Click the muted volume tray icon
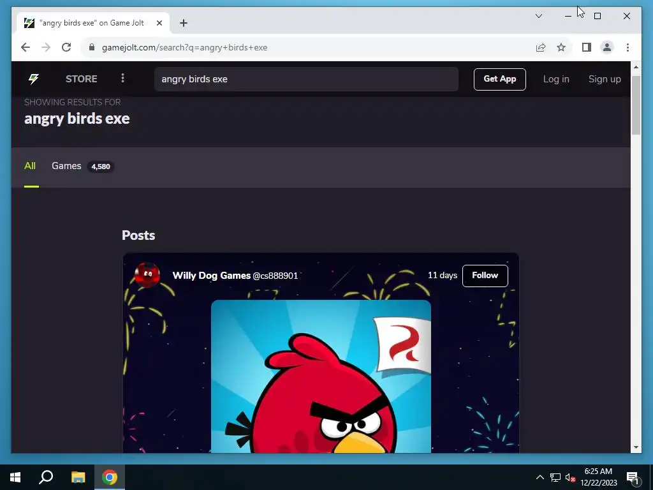653x490 pixels. click(x=570, y=477)
